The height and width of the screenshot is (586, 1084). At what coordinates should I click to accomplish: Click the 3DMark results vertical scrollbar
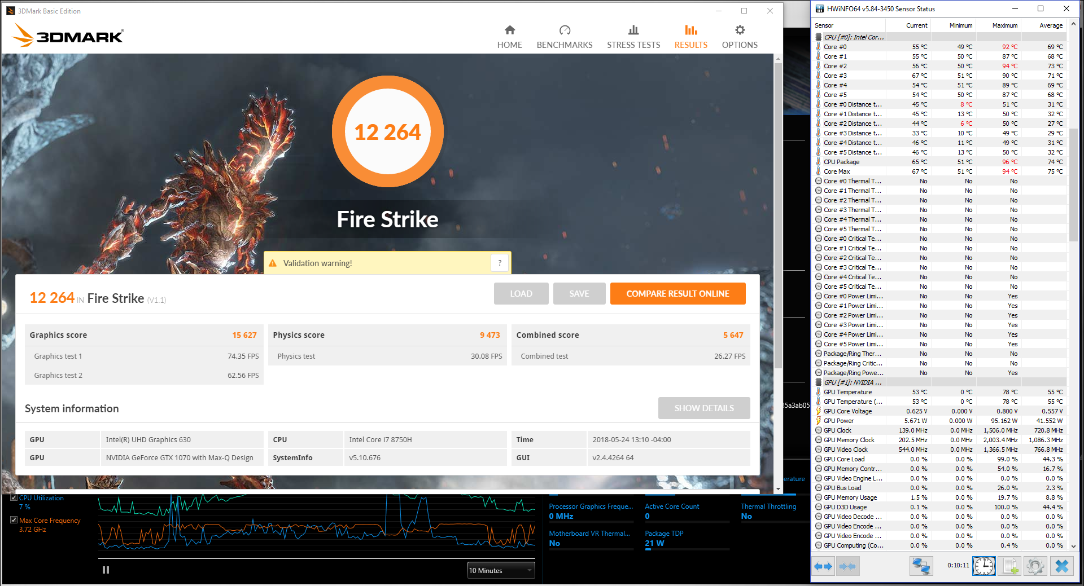(778, 214)
